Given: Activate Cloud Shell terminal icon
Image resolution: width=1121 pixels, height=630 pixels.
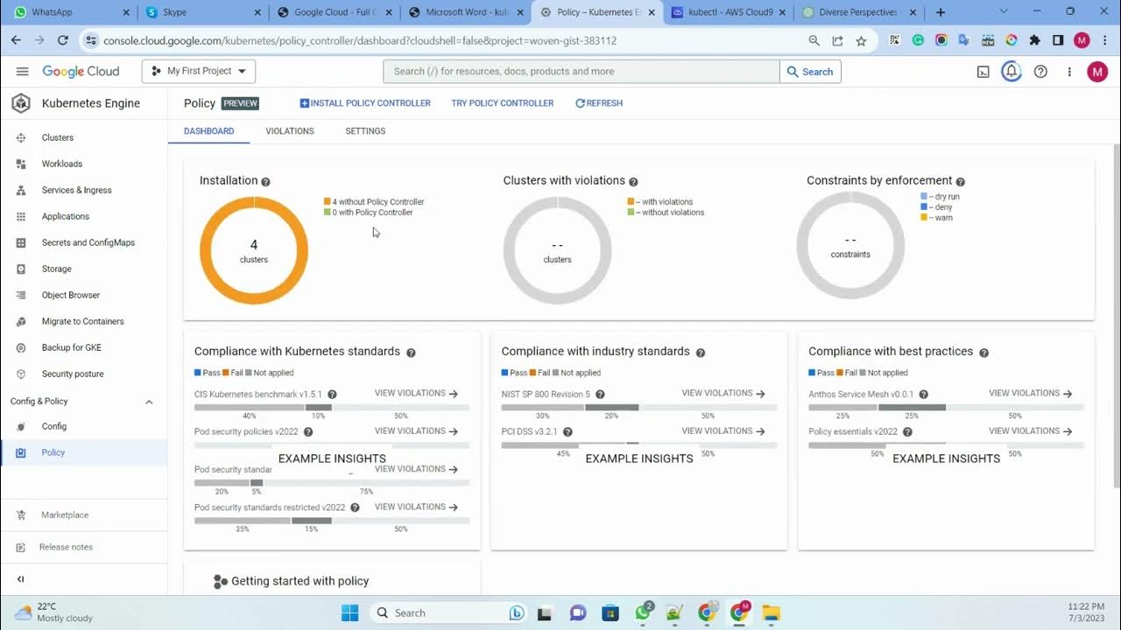Looking at the screenshot, I should coord(984,72).
